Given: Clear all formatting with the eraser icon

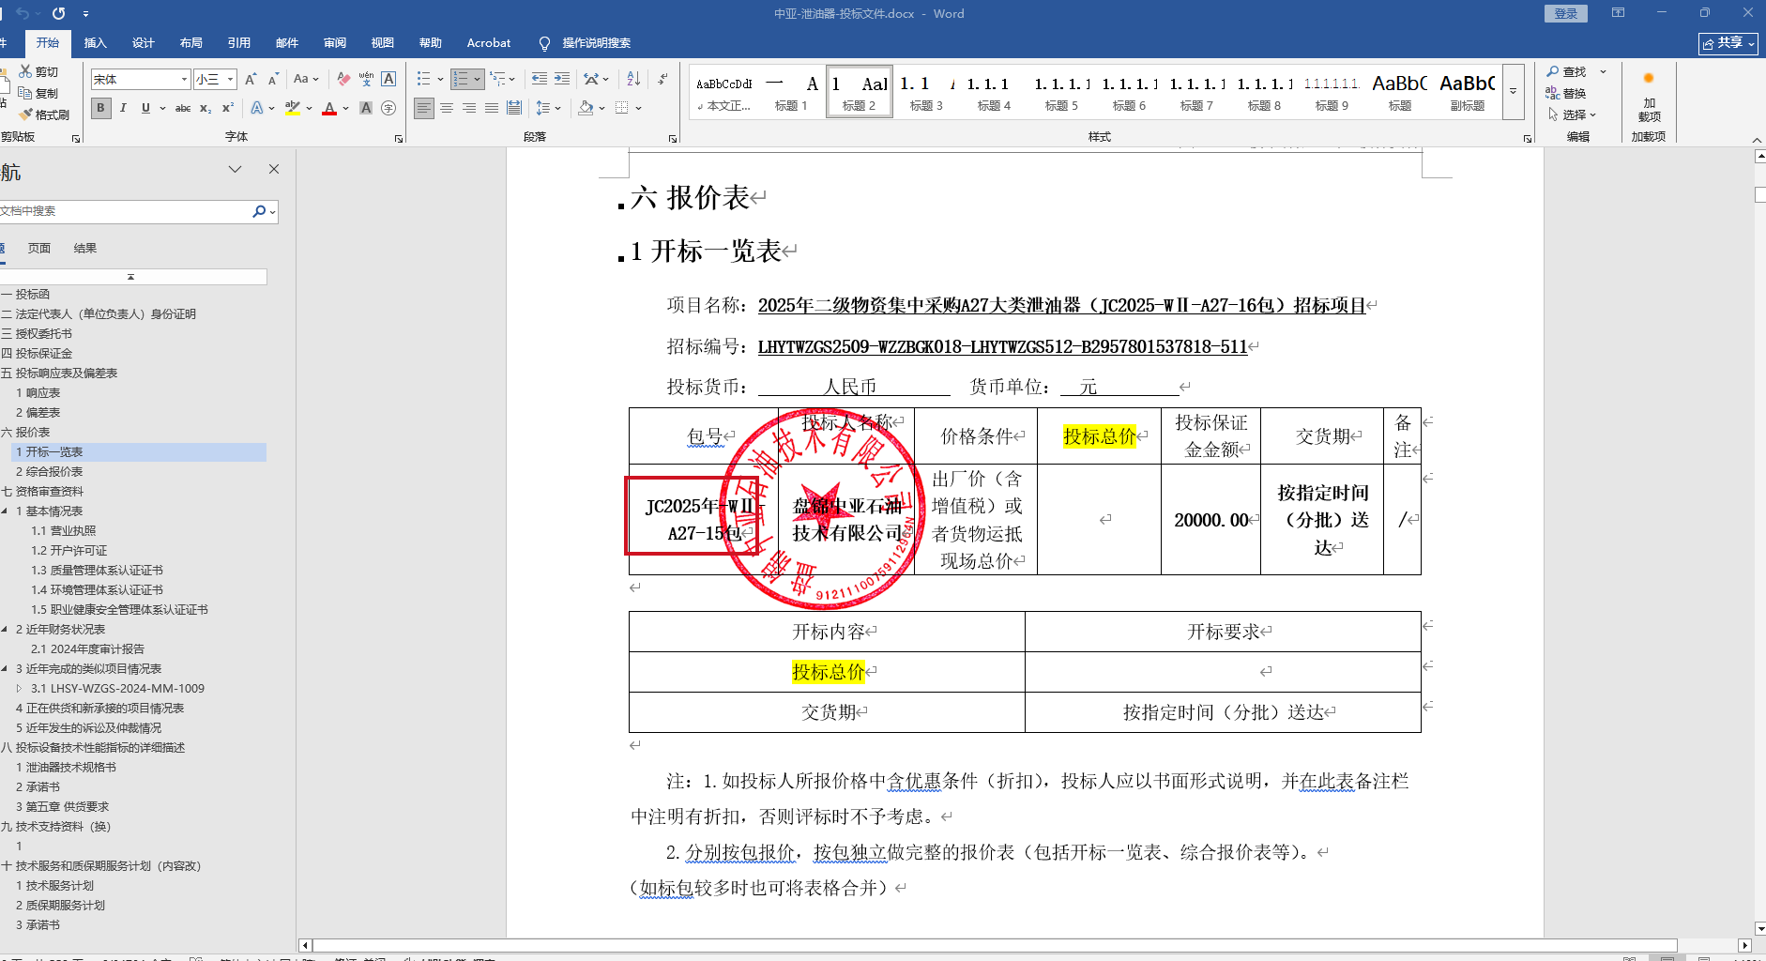Looking at the screenshot, I should (343, 80).
